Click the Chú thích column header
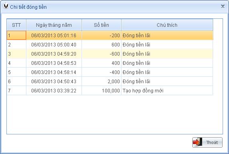Image resolution: width=229 pixels, height=154 pixels. tap(167, 25)
